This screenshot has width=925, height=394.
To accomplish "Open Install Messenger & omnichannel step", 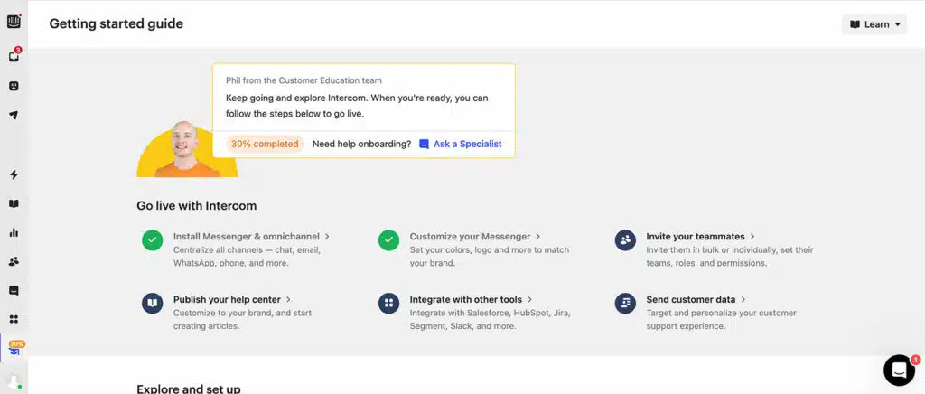I will point(251,237).
